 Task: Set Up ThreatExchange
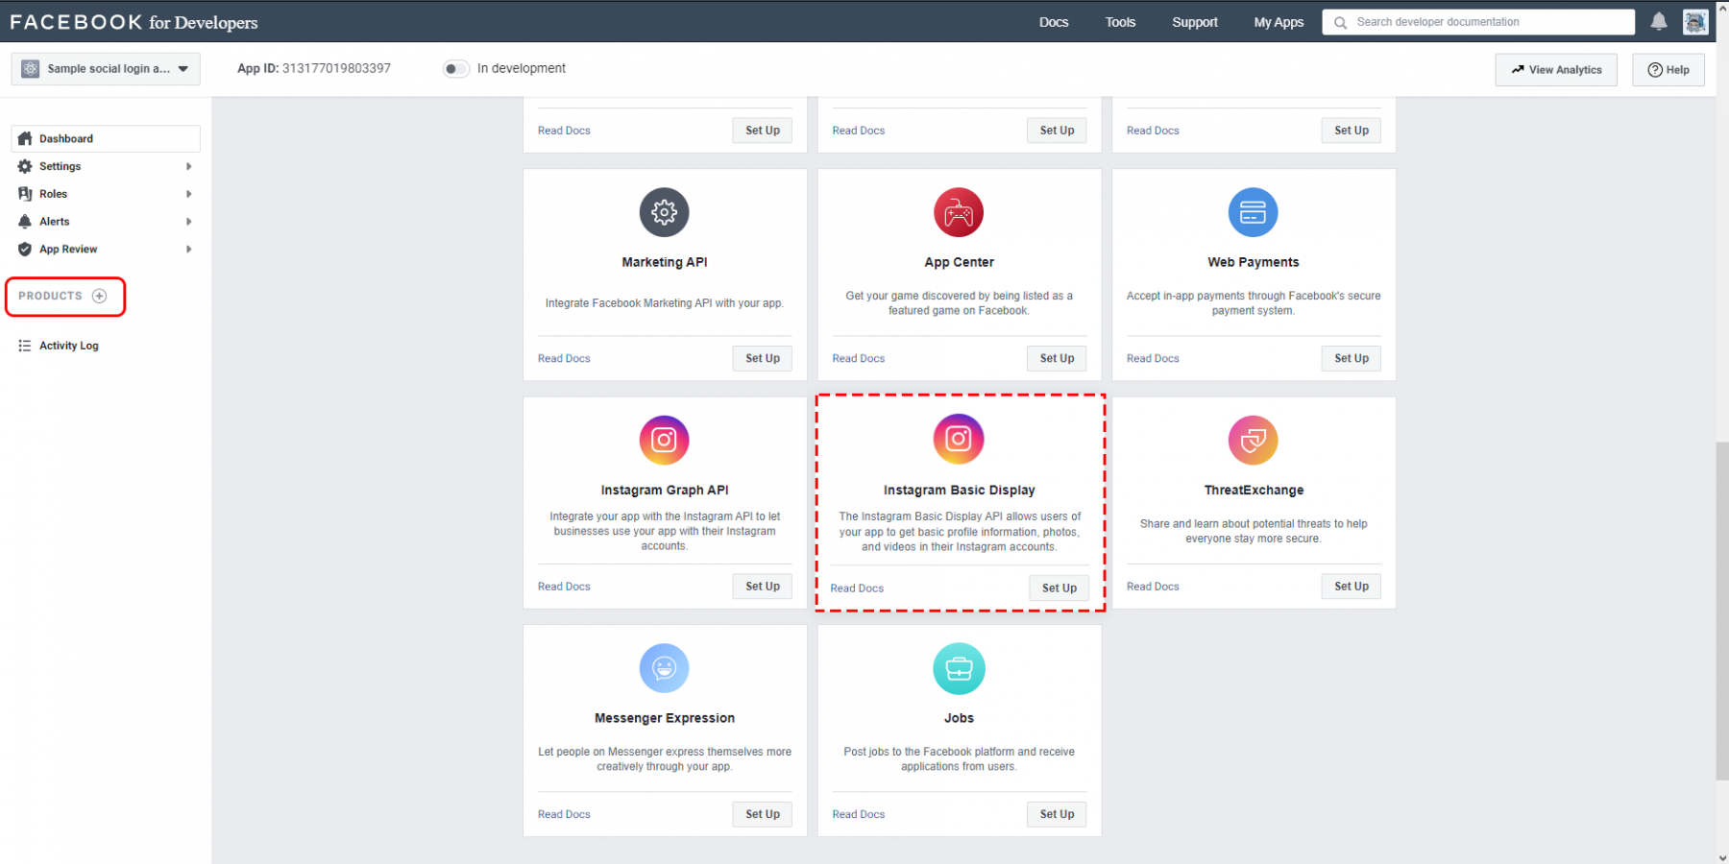tap(1352, 587)
